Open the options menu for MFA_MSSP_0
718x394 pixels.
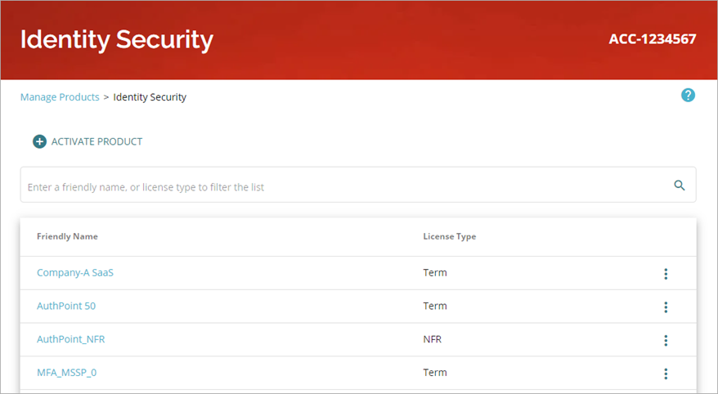pos(666,374)
